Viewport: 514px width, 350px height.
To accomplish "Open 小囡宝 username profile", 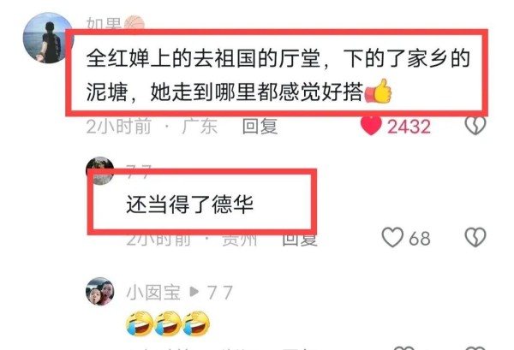I will (153, 293).
